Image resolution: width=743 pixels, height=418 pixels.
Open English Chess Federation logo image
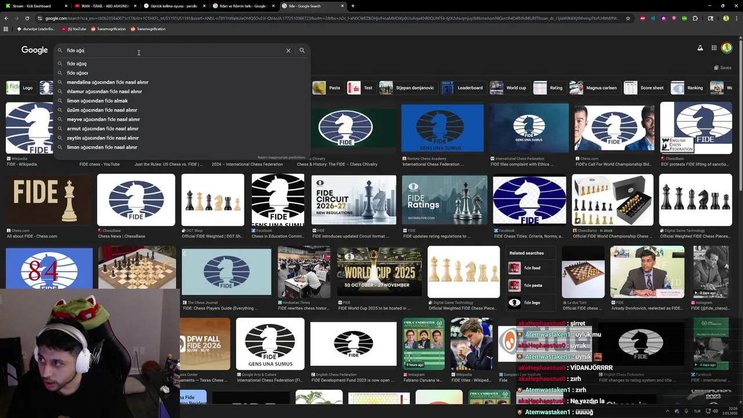pos(353,344)
